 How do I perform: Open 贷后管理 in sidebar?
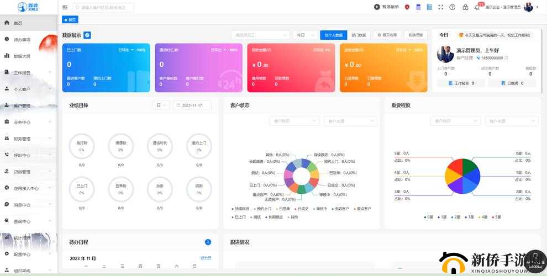coord(28,172)
